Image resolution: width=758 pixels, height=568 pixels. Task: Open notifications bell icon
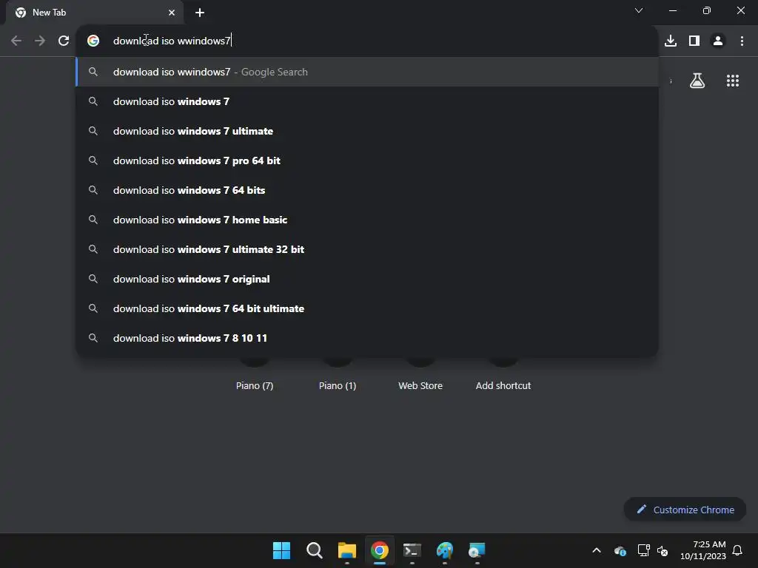pyautogui.click(x=737, y=550)
